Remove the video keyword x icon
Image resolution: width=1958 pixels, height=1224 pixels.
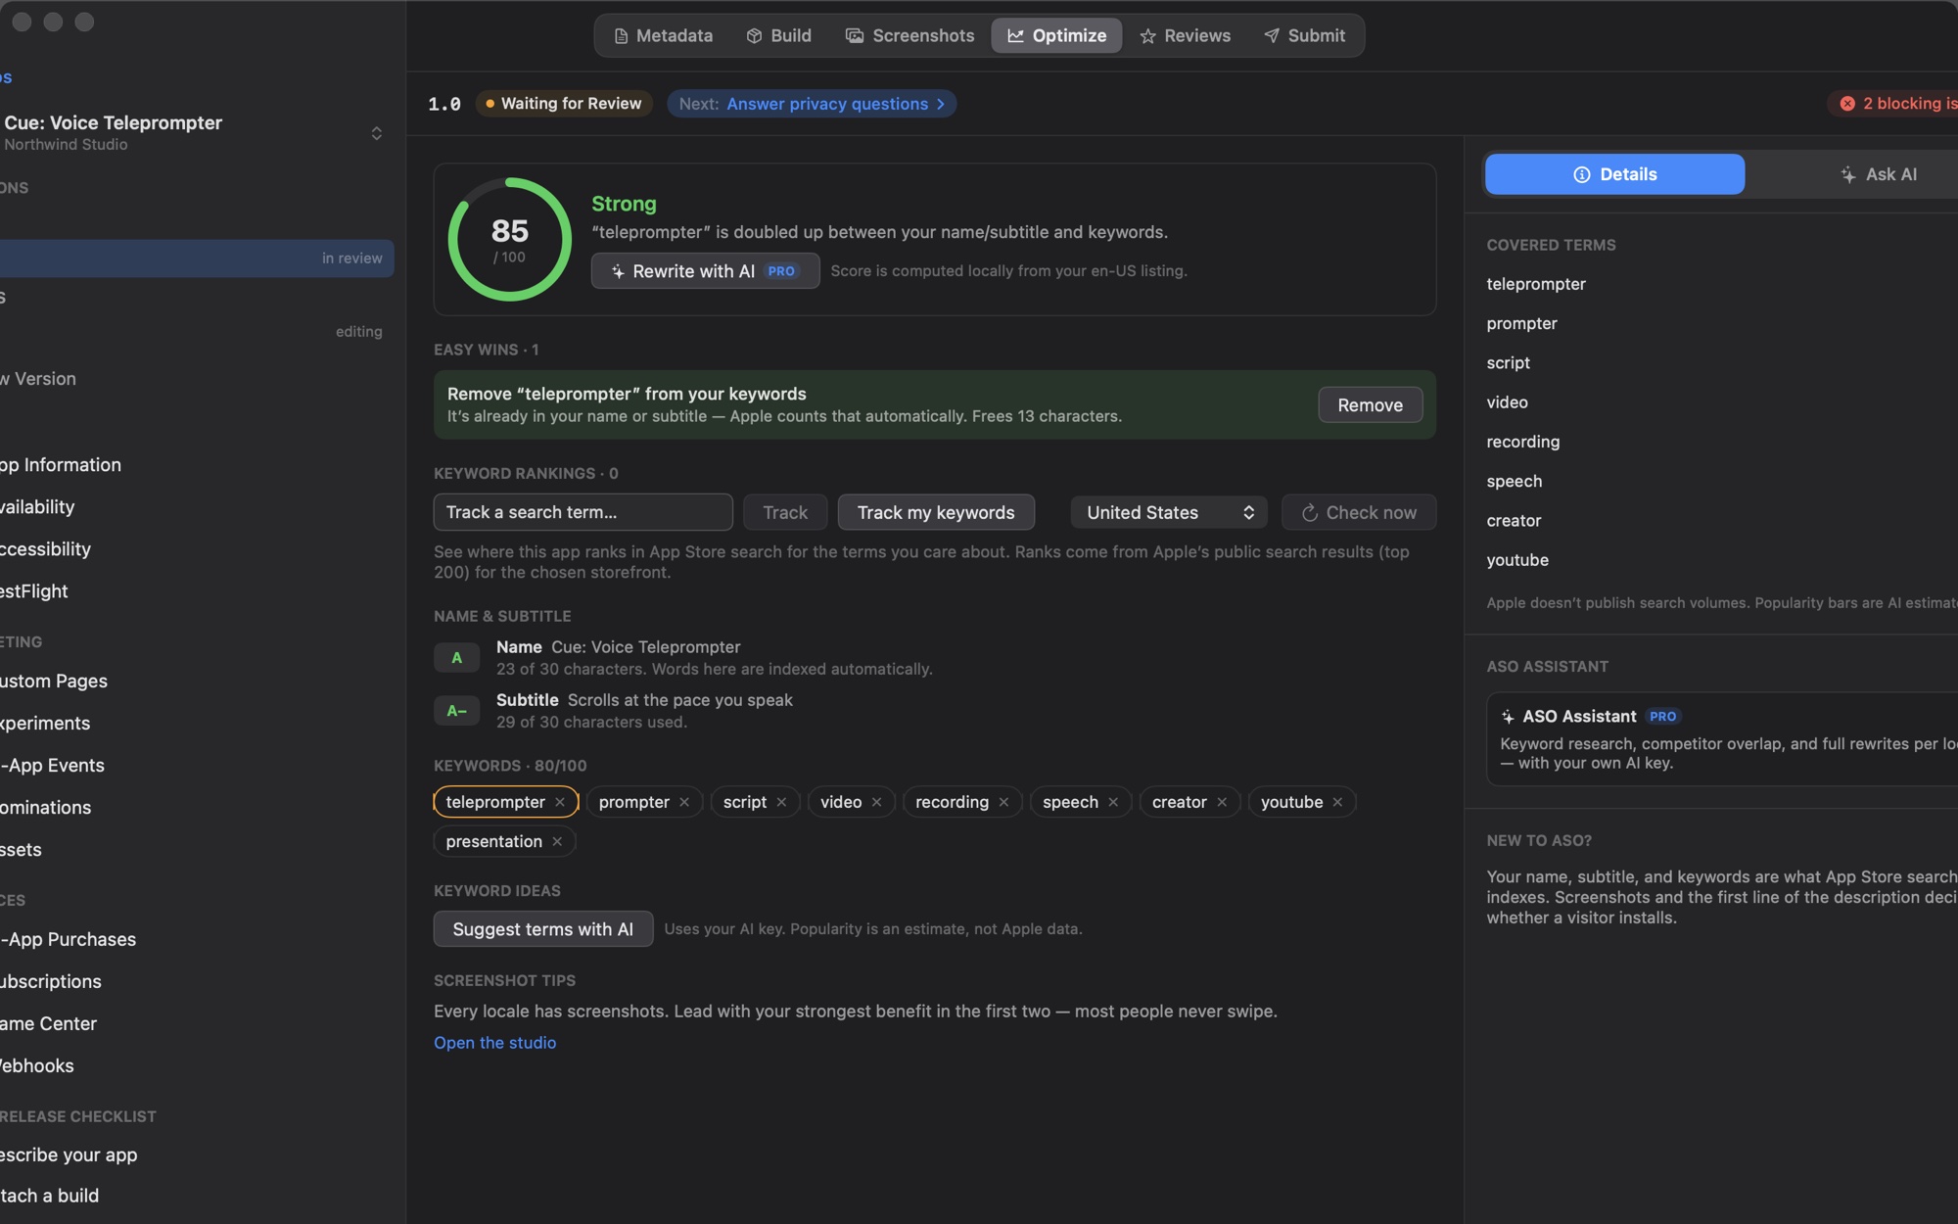(x=876, y=802)
